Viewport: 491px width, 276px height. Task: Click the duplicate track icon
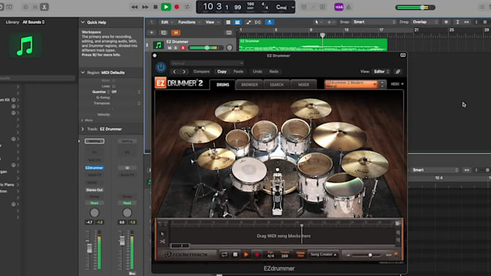(163, 32)
